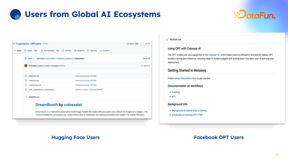Click diffusers in the breadcrumb path

click(x=41, y=58)
